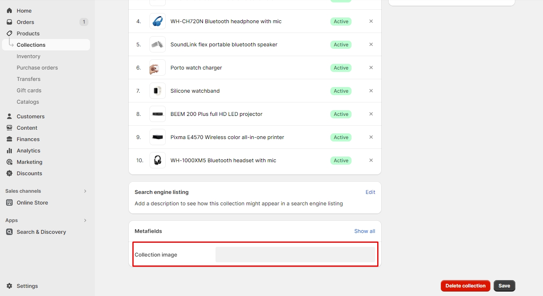The image size is (543, 296).
Task: Open the BEEM 200 Plus projector thumbnail
Action: [x=158, y=114]
